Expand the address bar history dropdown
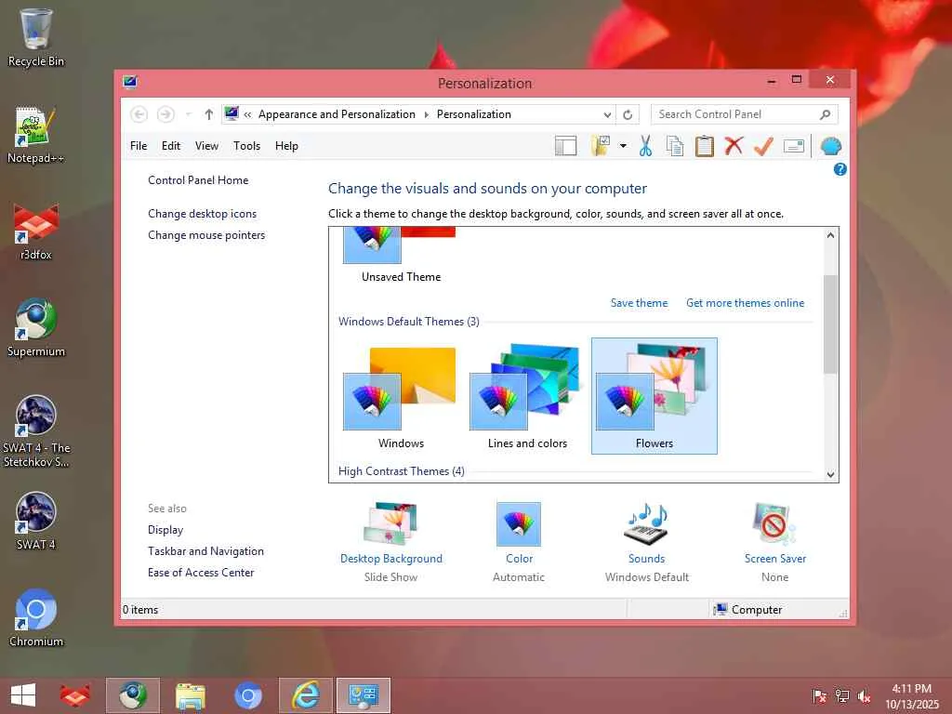Screen dimensions: 952x714 606,114
